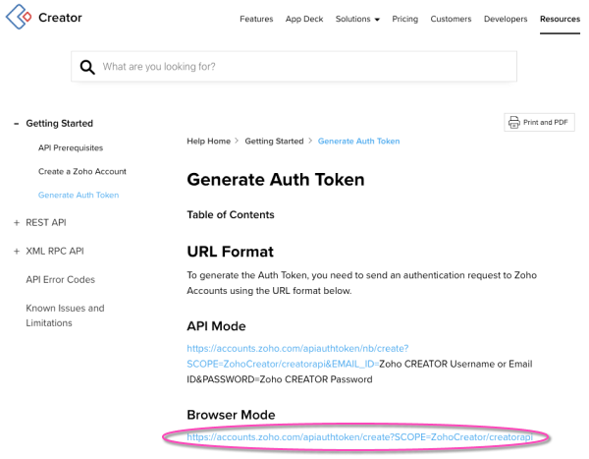The width and height of the screenshot is (589, 459).
Task: Select the Resources tab
Action: click(x=560, y=19)
